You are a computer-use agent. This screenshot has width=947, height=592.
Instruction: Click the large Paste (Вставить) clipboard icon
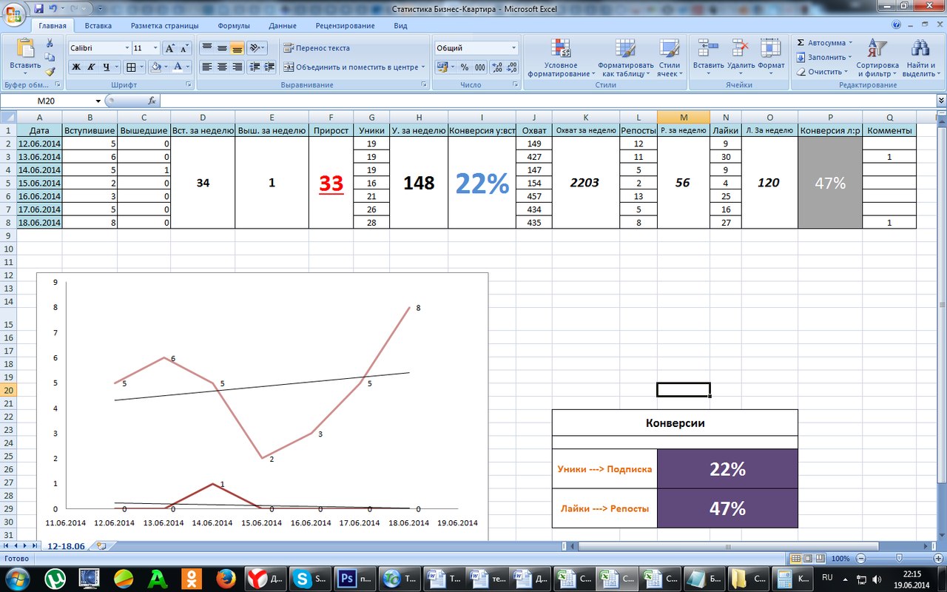tap(25, 49)
